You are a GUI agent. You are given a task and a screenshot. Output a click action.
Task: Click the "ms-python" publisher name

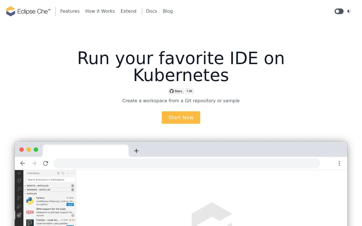tap(42, 204)
